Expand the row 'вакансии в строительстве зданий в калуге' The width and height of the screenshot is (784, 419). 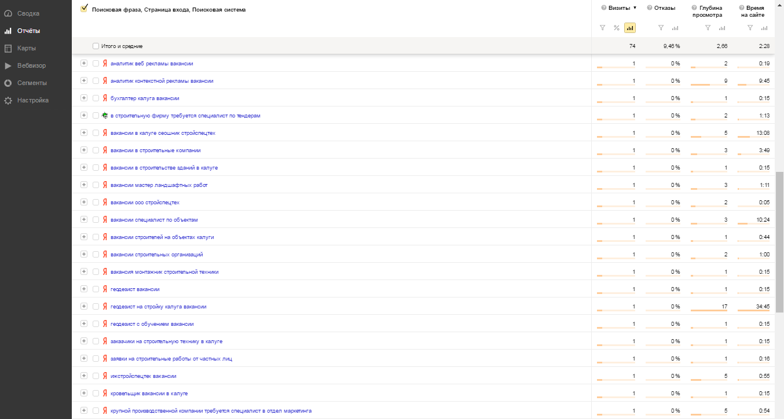tap(84, 168)
